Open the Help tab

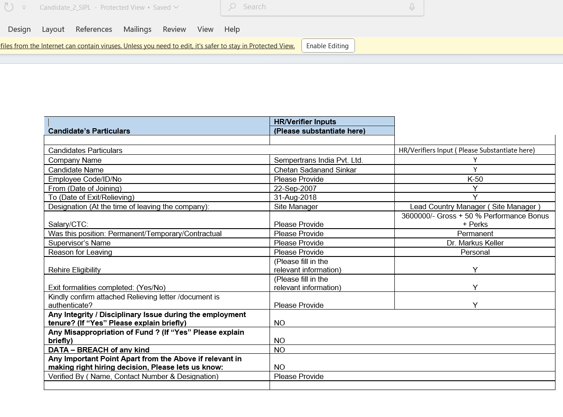pos(232,29)
